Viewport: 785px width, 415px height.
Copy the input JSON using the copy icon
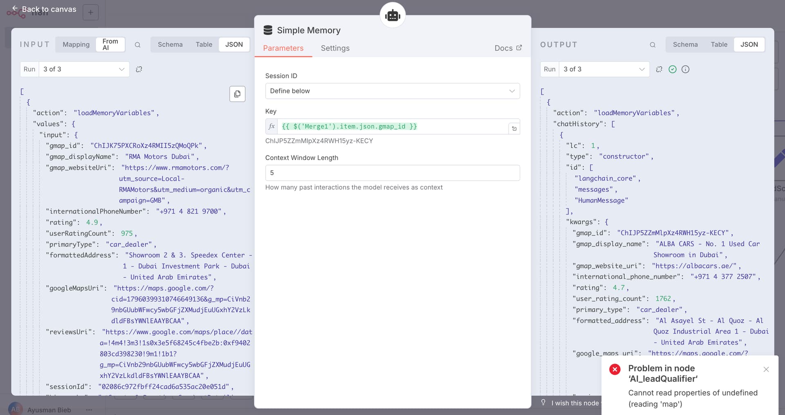point(237,94)
